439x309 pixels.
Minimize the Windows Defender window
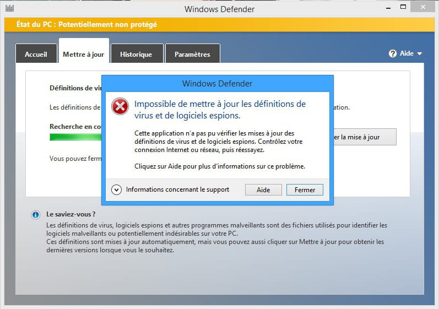[388, 8]
